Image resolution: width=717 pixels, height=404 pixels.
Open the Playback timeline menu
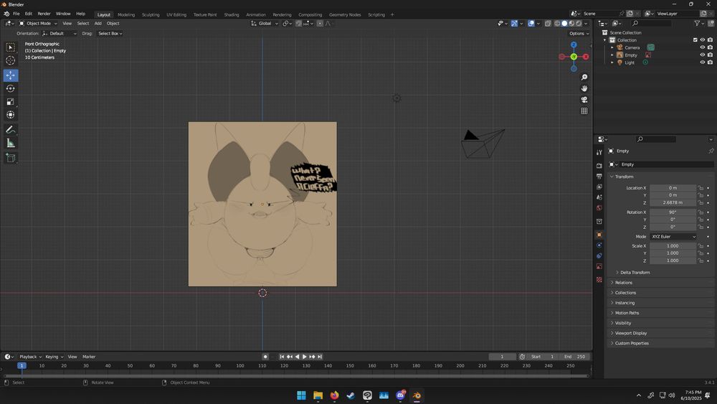pyautogui.click(x=30, y=357)
